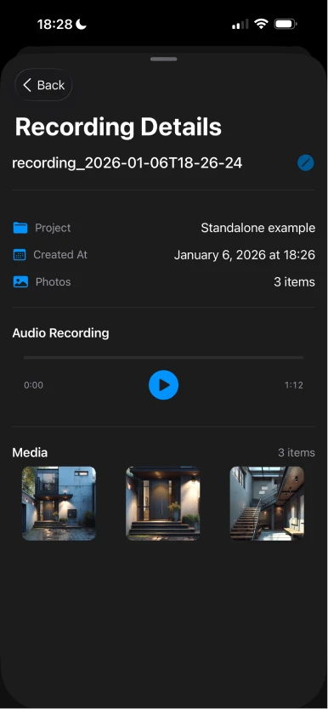
Task: Click the Recording Details heading
Action: [118, 127]
